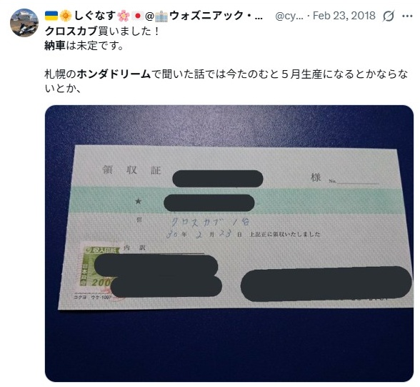This screenshot has height=387, width=420.
Task: Click the 領収証 heading on receipt image
Action: pyautogui.click(x=131, y=170)
